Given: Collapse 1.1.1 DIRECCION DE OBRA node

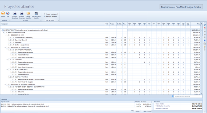Looking at the screenshot, I should pos(5,35).
